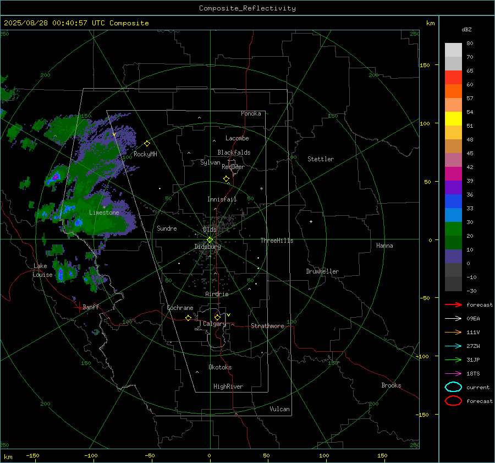
Task: Click the 65 dBZ red color swatch
Action: click(453, 78)
